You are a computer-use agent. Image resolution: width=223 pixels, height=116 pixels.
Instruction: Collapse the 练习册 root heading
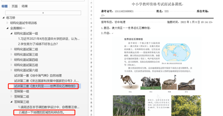tap(4, 18)
